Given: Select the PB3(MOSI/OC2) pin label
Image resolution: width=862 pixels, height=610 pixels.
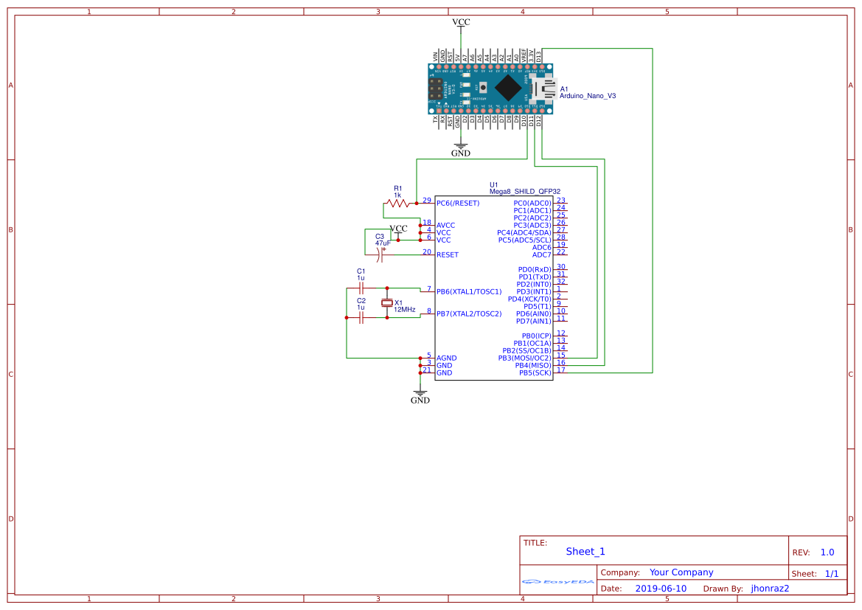Looking at the screenshot, I should pos(524,358).
